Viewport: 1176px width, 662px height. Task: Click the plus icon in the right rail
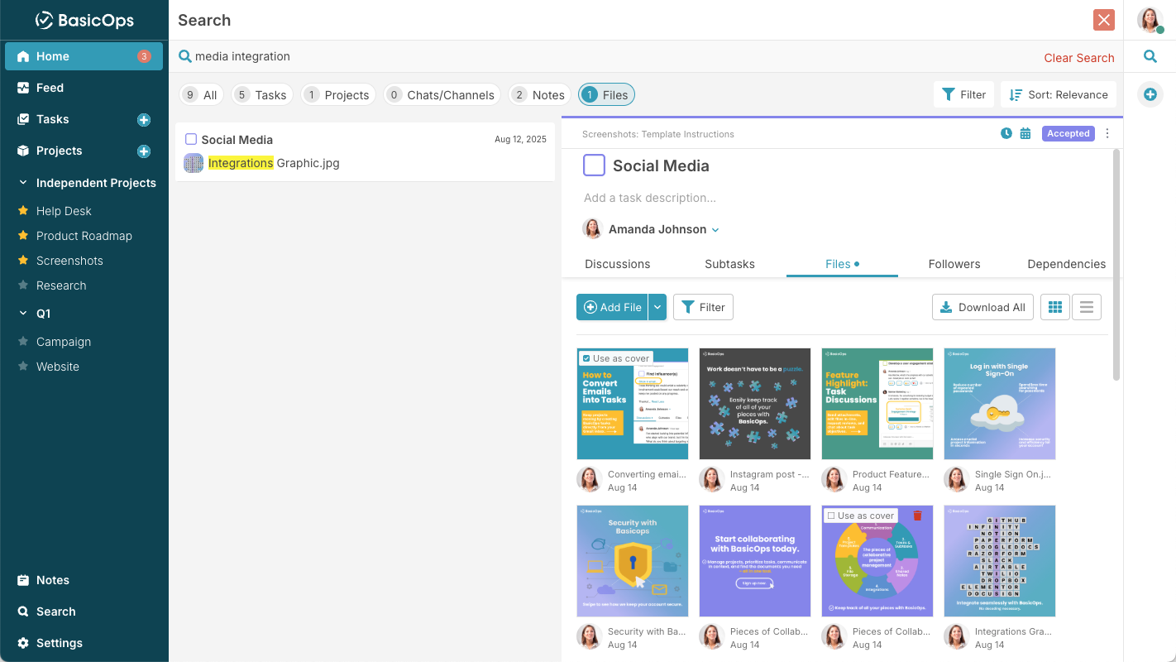pos(1150,94)
